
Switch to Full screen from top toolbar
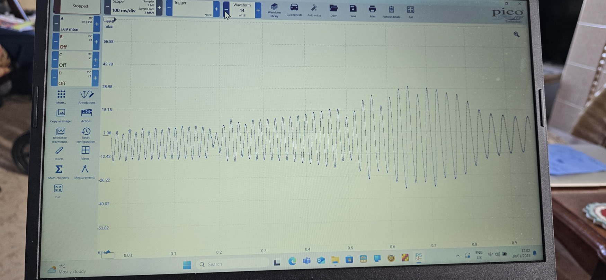410,12
